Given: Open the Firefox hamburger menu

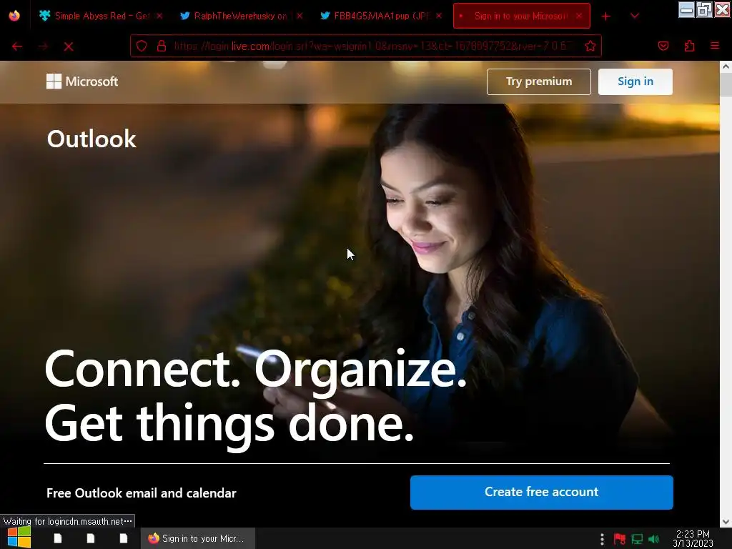Looking at the screenshot, I should click(x=715, y=46).
